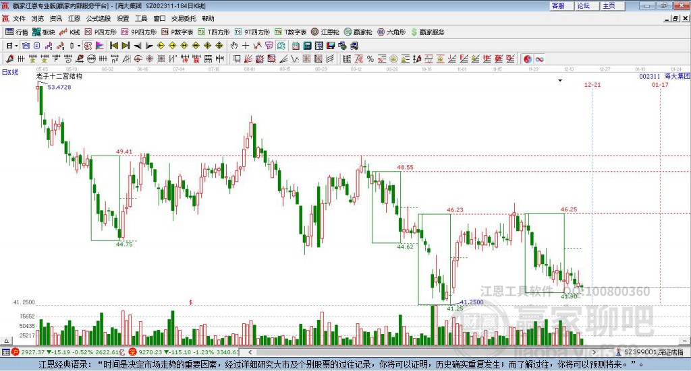Image resolution: width=691 pixels, height=371 pixels.
Task: Open the 窗口 menu
Action: [x=159, y=18]
